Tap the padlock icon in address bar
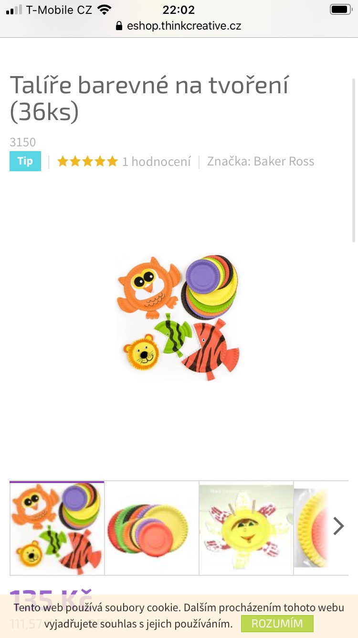This screenshot has width=358, height=638. [119, 26]
